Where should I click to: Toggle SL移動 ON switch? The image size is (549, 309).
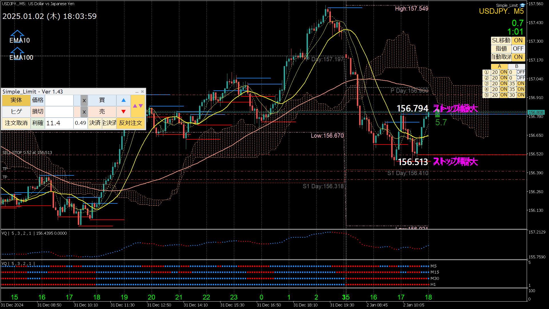(518, 41)
